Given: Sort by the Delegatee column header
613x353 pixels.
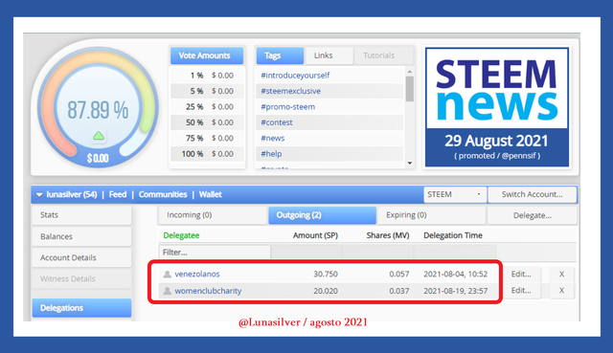Looking at the screenshot, I should click(x=181, y=235).
